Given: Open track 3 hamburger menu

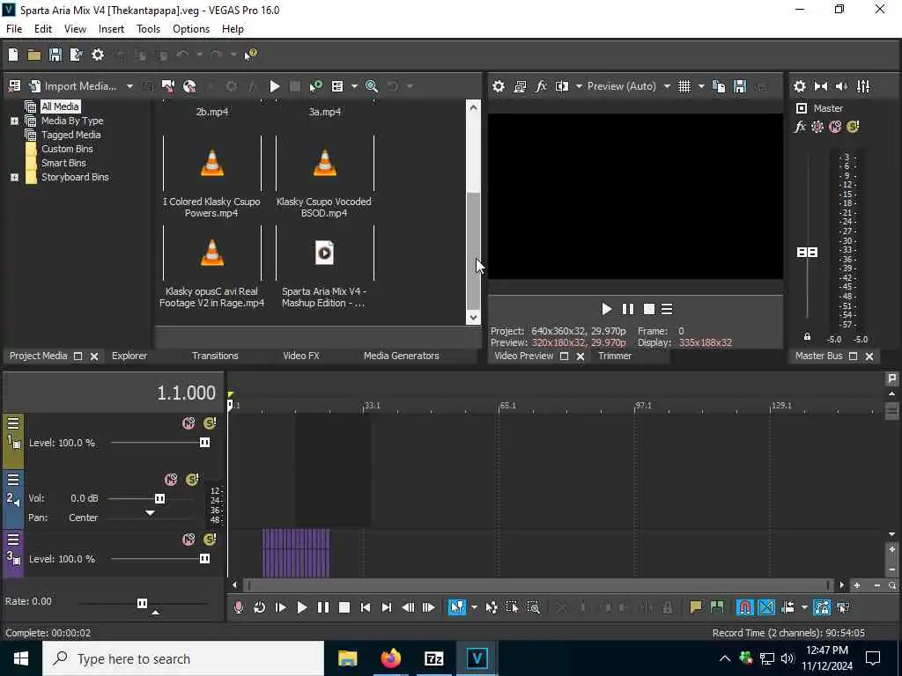Looking at the screenshot, I should [x=12, y=540].
